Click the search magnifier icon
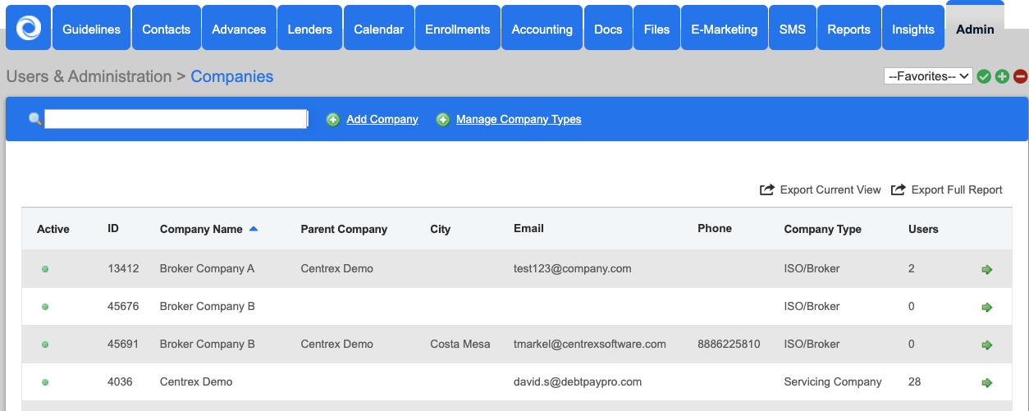The image size is (1029, 411). pyautogui.click(x=34, y=119)
